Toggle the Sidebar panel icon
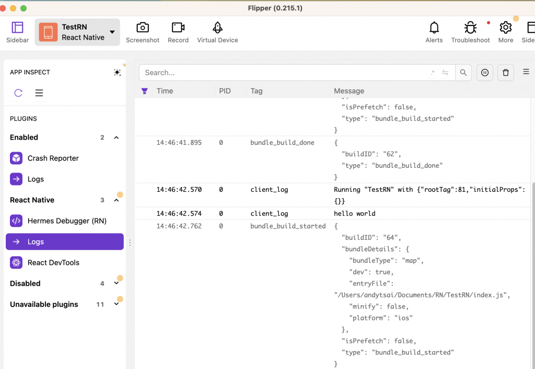The height and width of the screenshot is (369, 535). pos(17,32)
